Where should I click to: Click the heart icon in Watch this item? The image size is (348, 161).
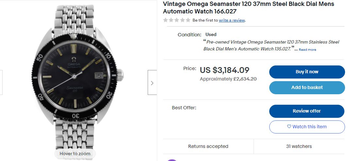[289, 127]
